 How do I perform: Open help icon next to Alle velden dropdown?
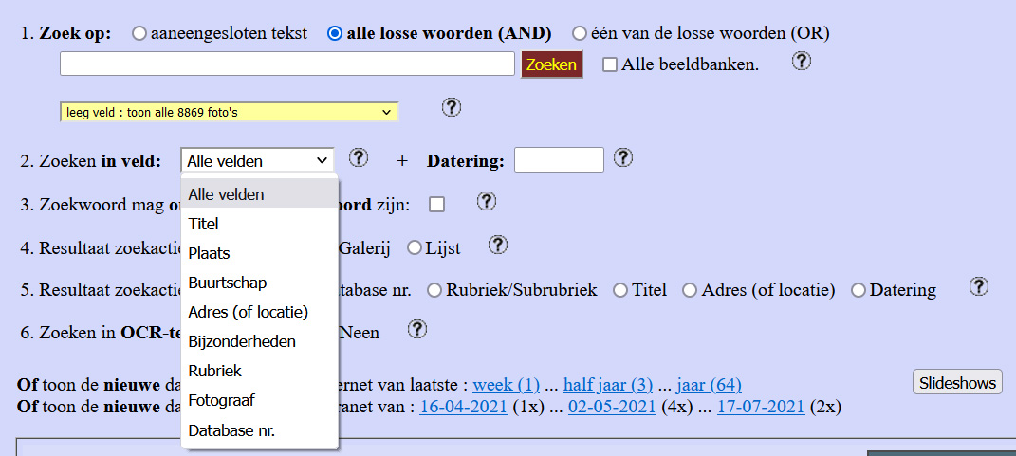(359, 157)
